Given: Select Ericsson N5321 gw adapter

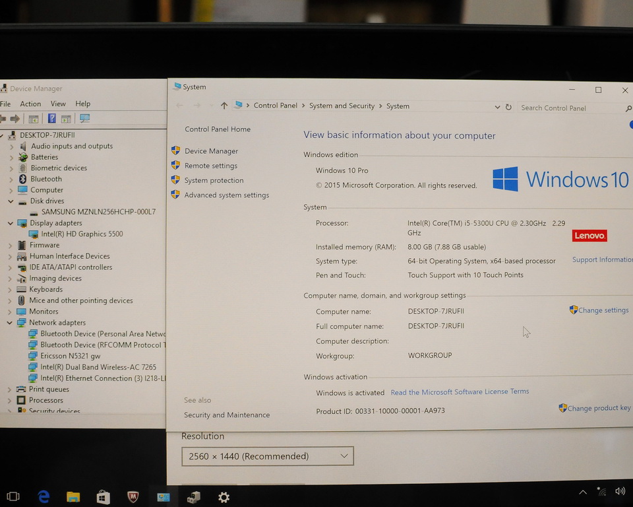Looking at the screenshot, I should pos(71,356).
